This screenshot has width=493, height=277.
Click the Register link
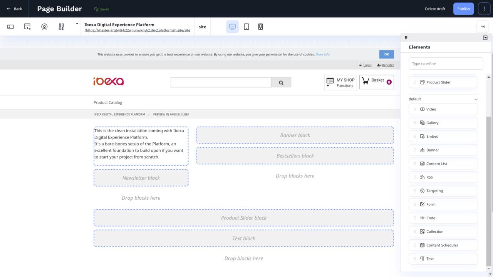point(388,65)
